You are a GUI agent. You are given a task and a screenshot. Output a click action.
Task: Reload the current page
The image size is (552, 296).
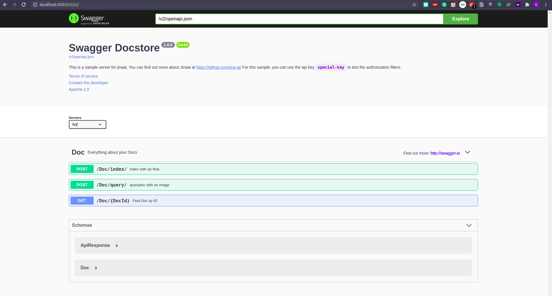coord(24,5)
